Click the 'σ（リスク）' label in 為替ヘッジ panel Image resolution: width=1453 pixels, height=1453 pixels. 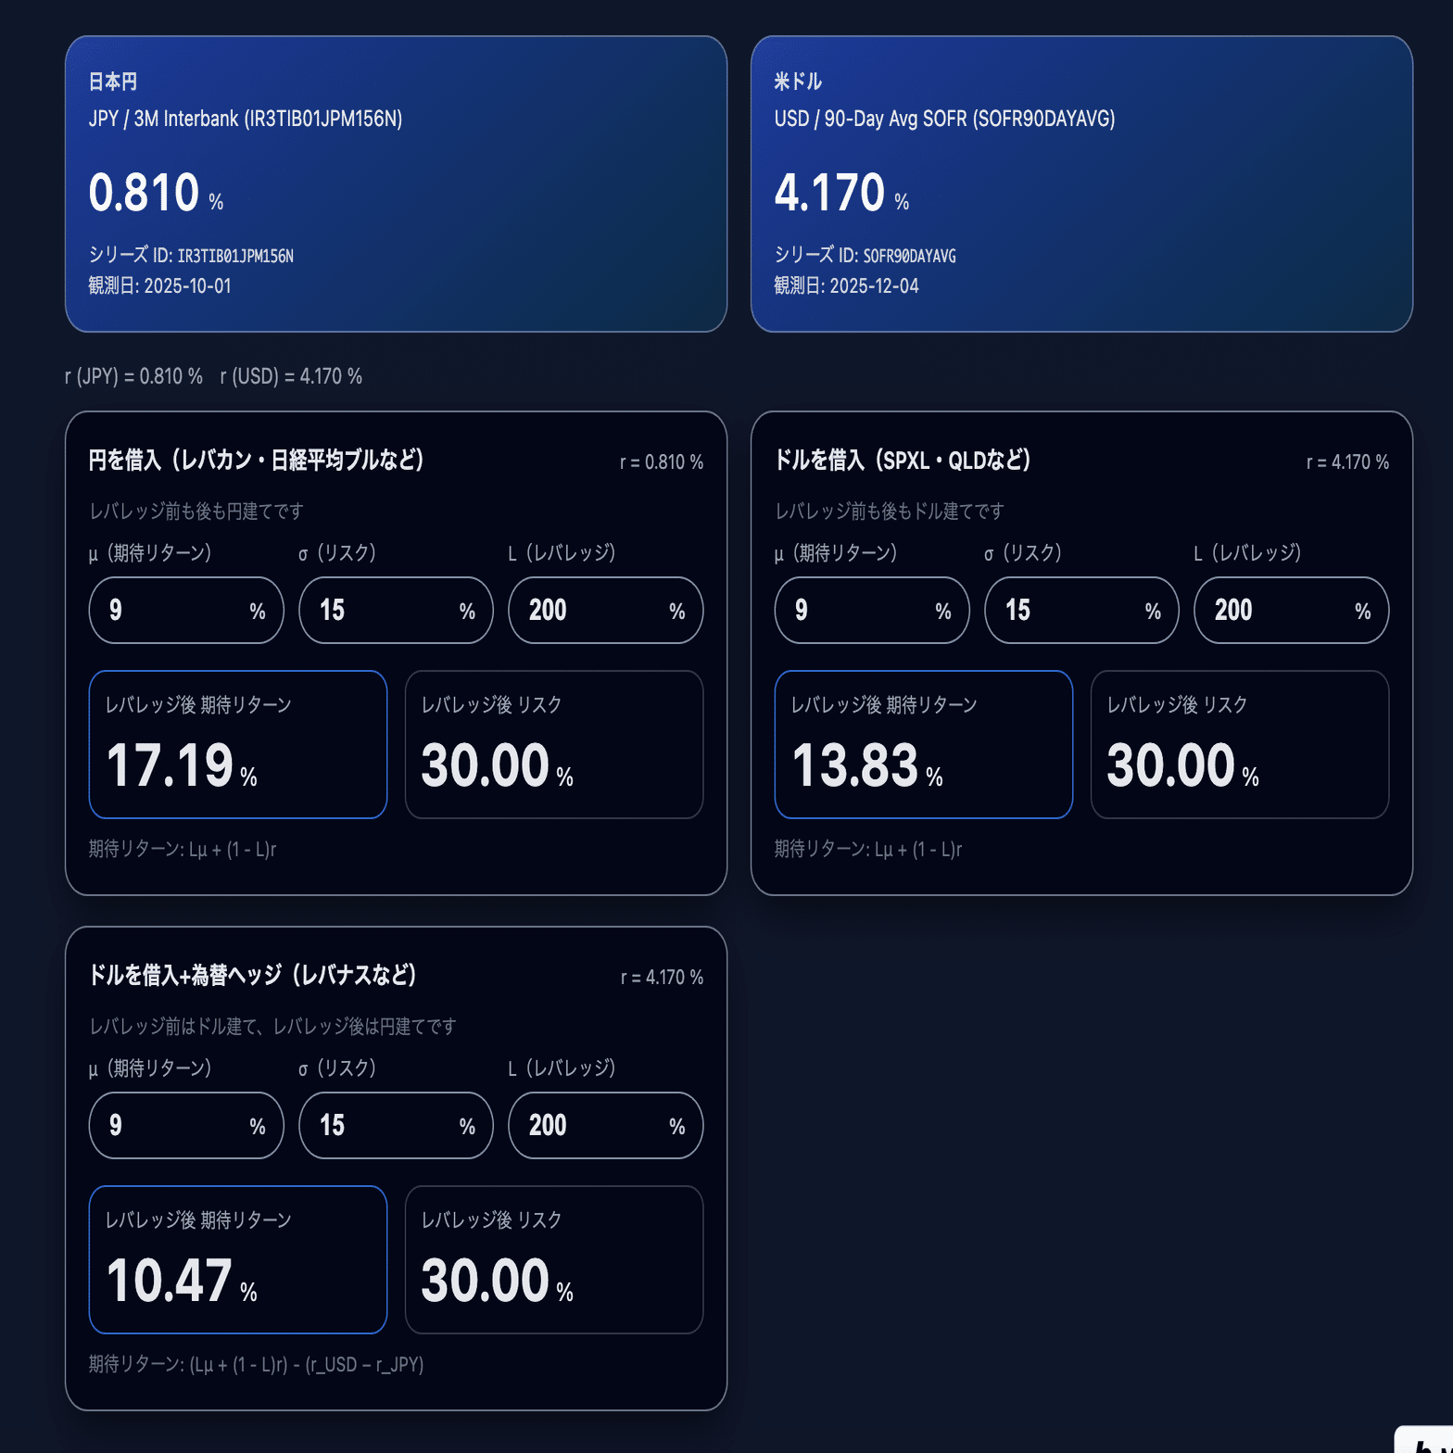point(337,1068)
